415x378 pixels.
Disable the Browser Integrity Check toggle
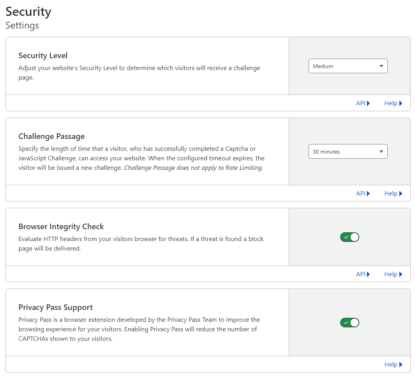click(349, 237)
